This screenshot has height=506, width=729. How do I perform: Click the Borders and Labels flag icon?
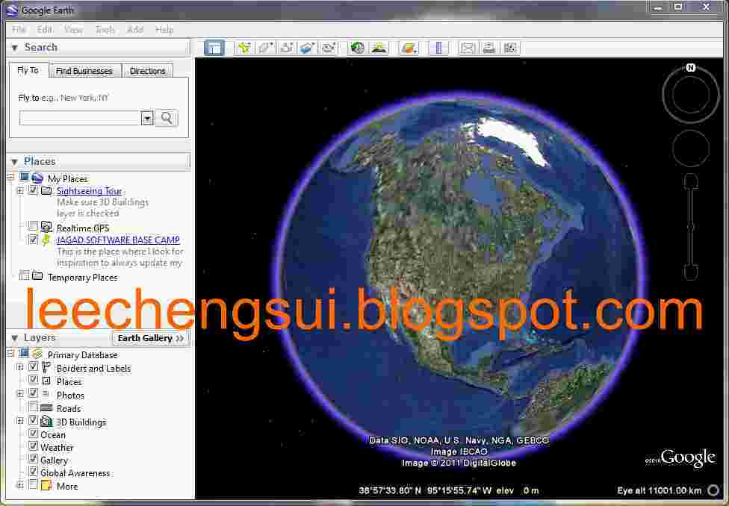click(46, 367)
